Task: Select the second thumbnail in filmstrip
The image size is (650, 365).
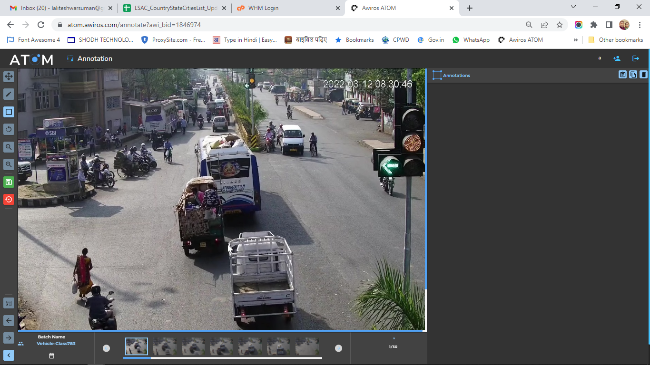Action: 165,347
